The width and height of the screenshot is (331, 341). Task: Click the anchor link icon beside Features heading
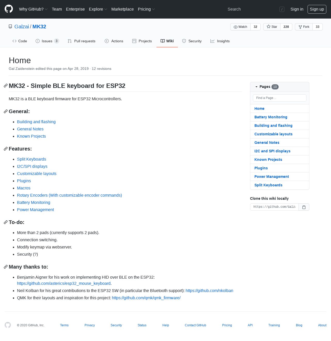click(6, 149)
